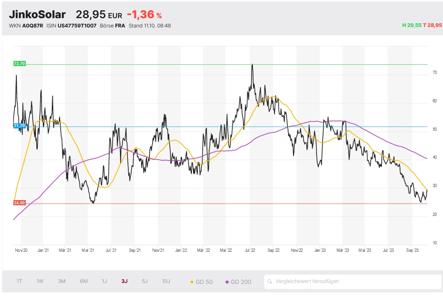Screen dimensions: 443x296
Task: Click the active 3J time range
Action: point(124,281)
